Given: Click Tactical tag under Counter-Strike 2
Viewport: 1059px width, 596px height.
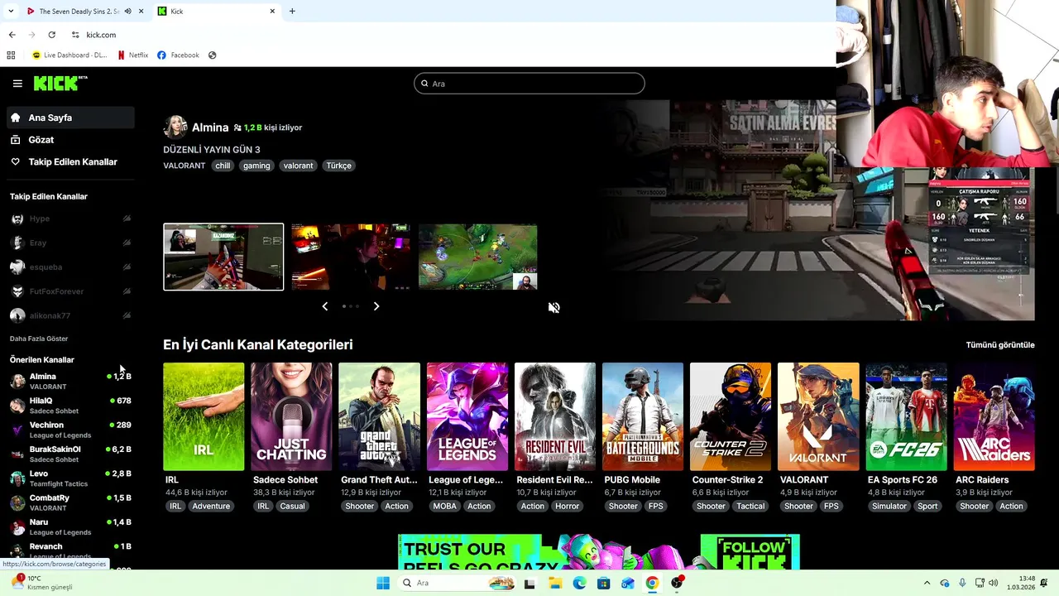Looking at the screenshot, I should 750,507.
